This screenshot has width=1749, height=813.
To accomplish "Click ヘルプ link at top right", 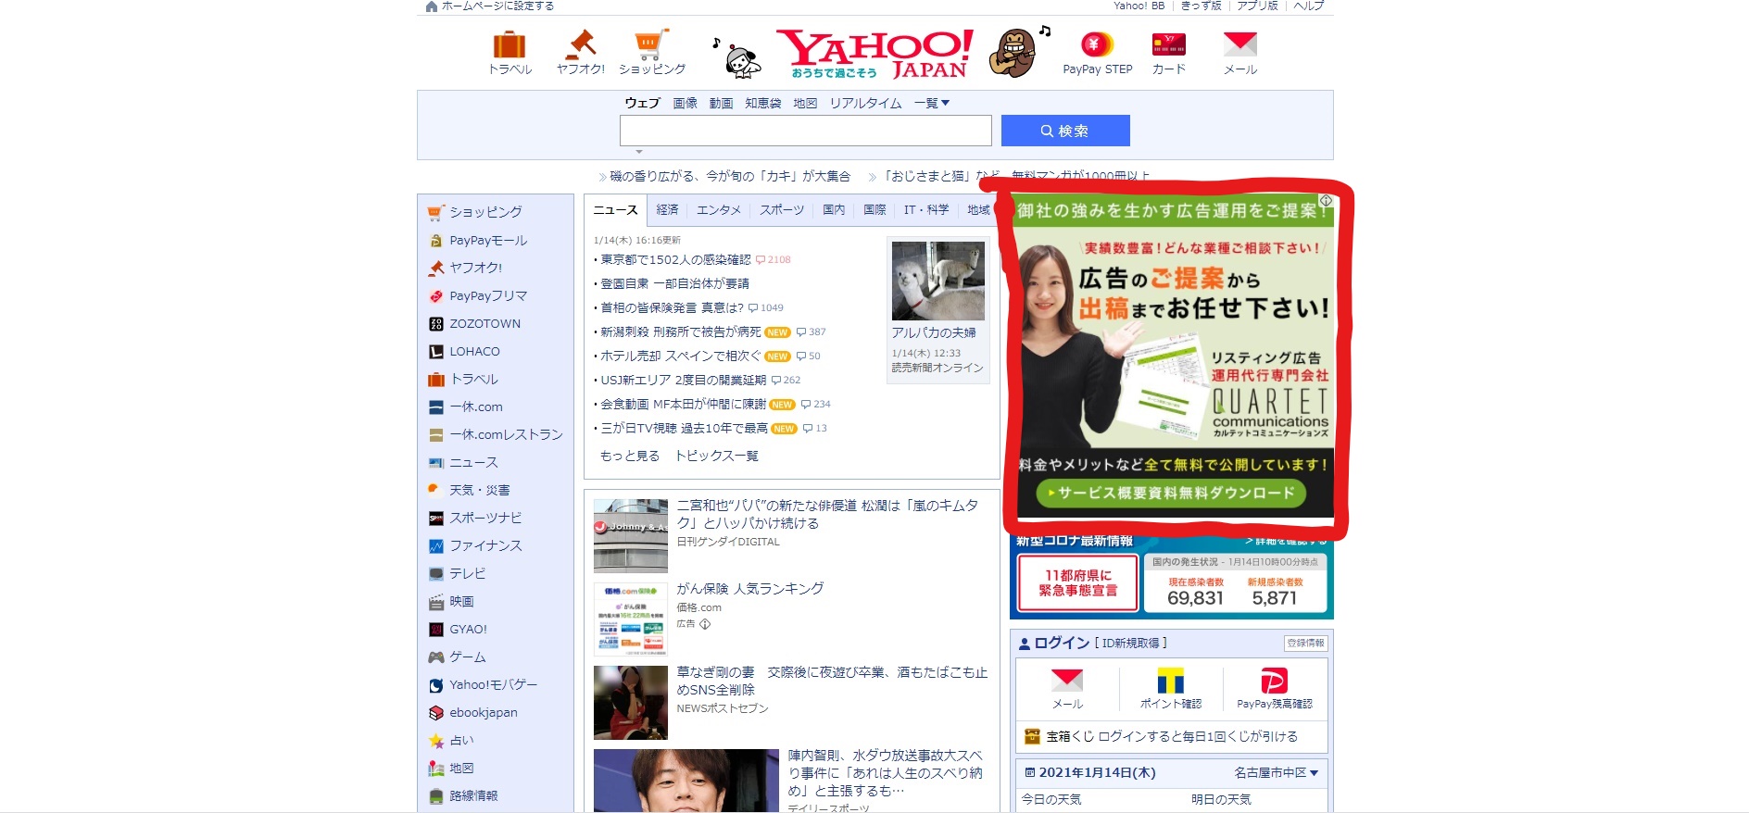I will pos(1309,6).
